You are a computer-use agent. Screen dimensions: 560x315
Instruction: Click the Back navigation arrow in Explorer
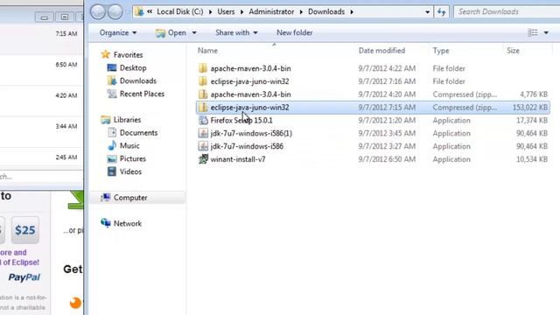[x=98, y=11]
